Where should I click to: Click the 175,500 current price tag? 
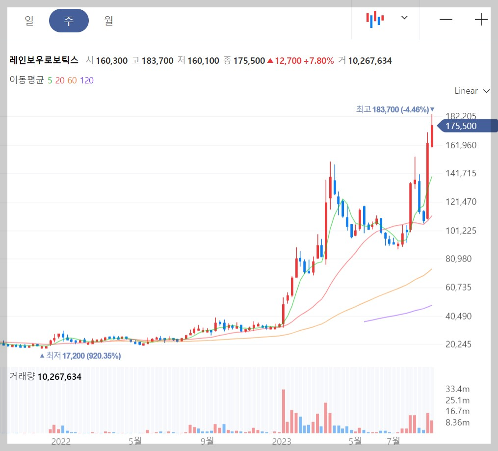[x=467, y=126]
